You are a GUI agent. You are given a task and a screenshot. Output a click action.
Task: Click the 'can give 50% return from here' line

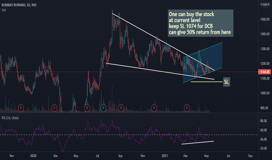(200, 32)
